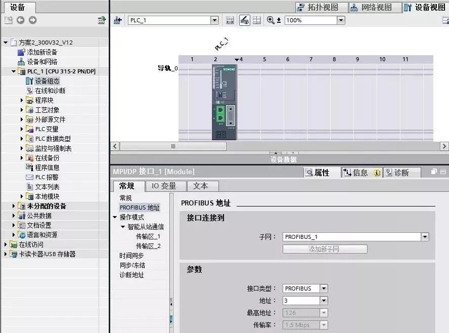This screenshot has width=449, height=333.
Task: Click the navigate back arrow in 设备 panel
Action: click(20, 20)
